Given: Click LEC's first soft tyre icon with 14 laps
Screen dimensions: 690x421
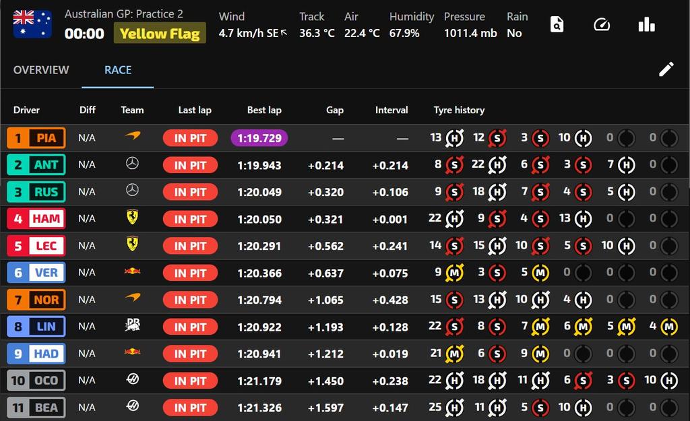Looking at the screenshot, I should coord(455,247).
